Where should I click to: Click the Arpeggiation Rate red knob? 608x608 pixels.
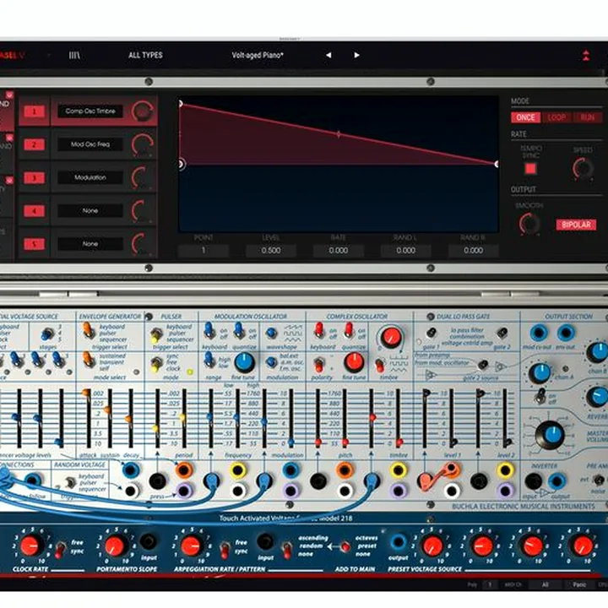[190, 546]
